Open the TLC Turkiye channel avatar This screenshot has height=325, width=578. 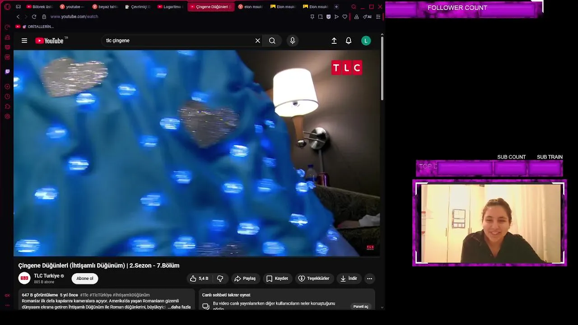(x=24, y=279)
